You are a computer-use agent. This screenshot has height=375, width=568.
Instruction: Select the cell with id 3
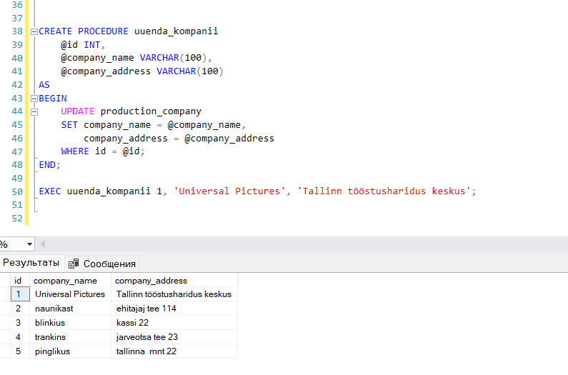[x=19, y=322]
